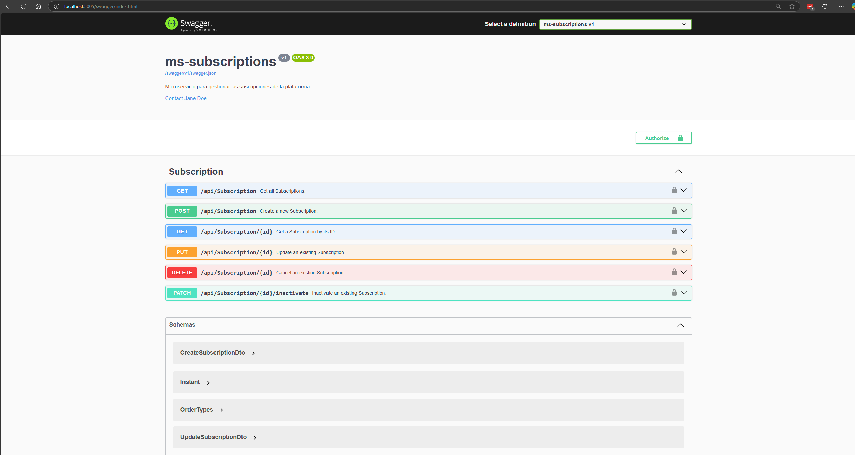Click the Subscription section heading
Screen dimensions: 855x455
coord(196,172)
